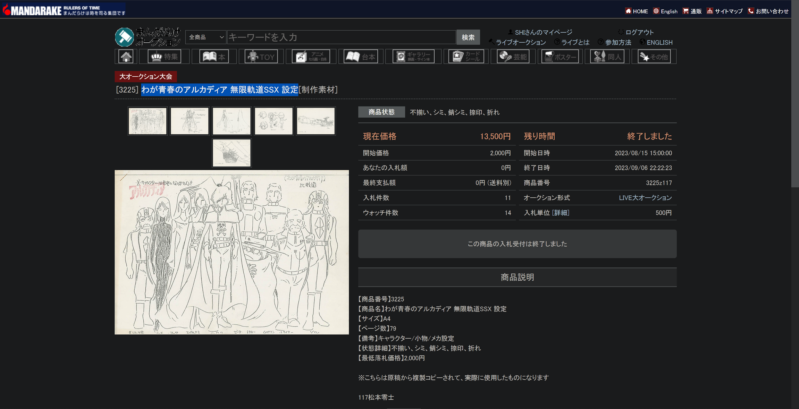Image resolution: width=799 pixels, height=409 pixels.
Task: Open the 芸能 entertainment category
Action: coord(513,57)
